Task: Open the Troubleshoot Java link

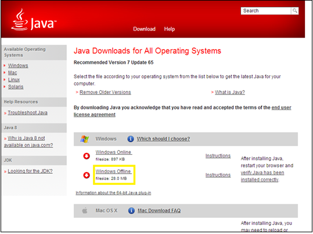Action: [x=27, y=112]
